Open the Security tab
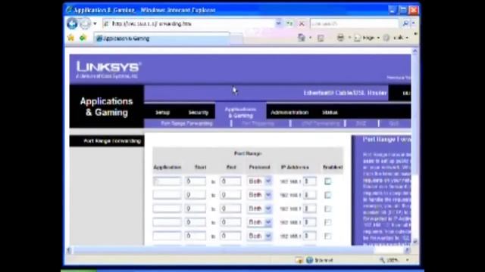 click(199, 113)
